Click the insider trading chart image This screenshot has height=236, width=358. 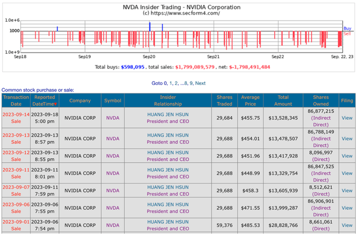pyautogui.click(x=179, y=37)
